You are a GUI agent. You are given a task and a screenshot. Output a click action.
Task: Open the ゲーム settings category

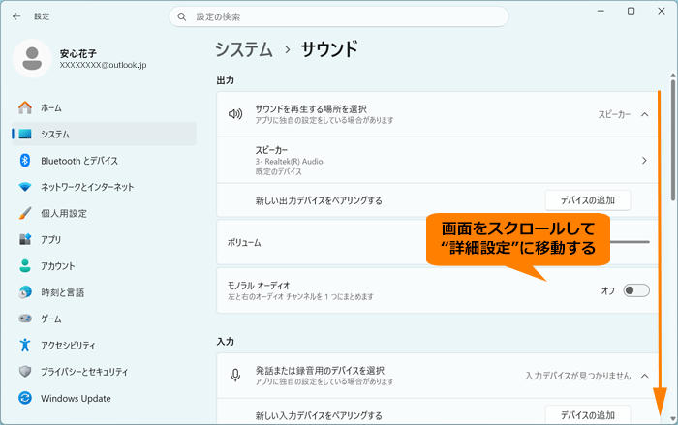point(104,319)
